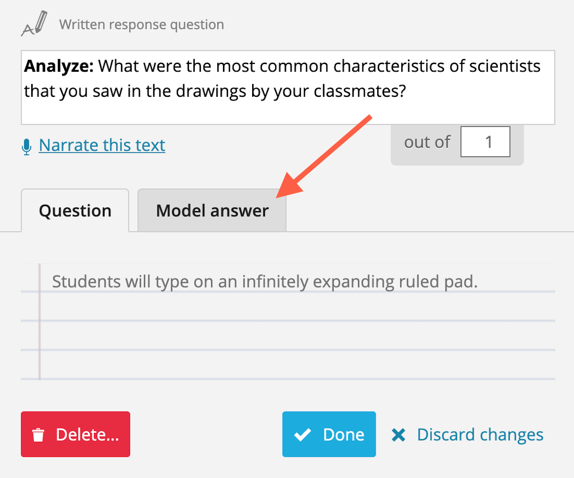The image size is (574, 478).
Task: Click the ruled pad placeholder text line
Action: tap(264, 281)
